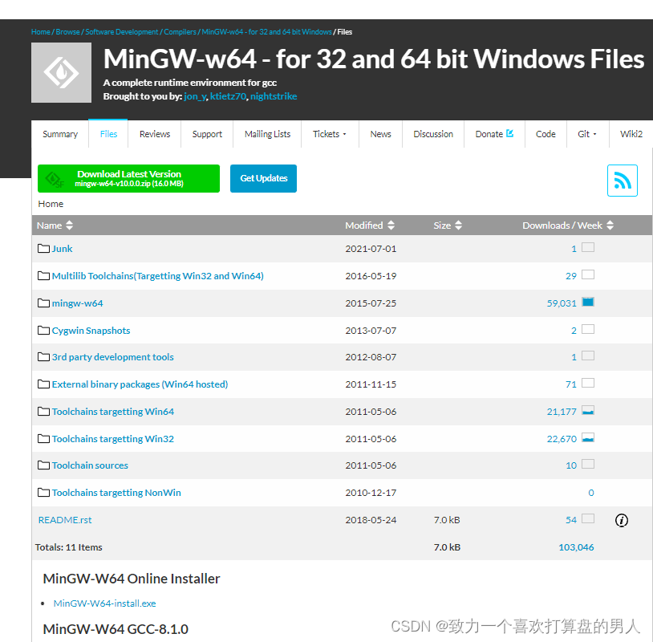Check the checkbox next to Junk downloads
Image resolution: width=653 pixels, height=642 pixels.
click(x=590, y=248)
